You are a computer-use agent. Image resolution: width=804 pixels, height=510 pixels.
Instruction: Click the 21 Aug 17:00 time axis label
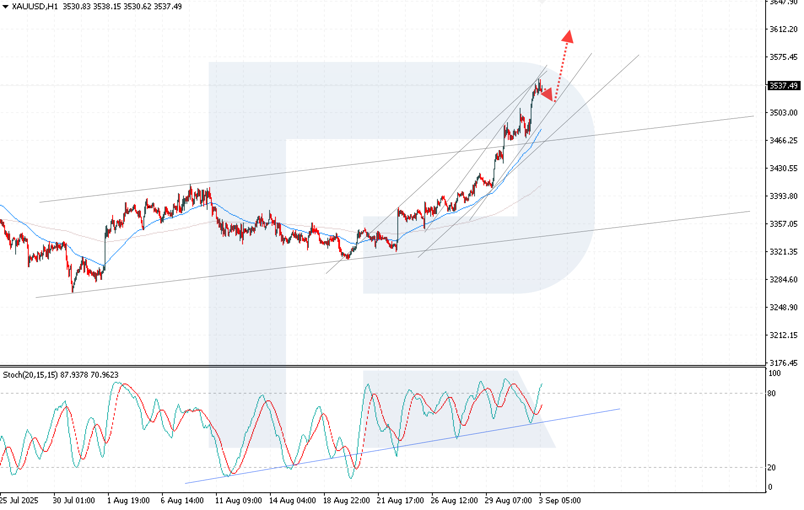[x=400, y=501]
